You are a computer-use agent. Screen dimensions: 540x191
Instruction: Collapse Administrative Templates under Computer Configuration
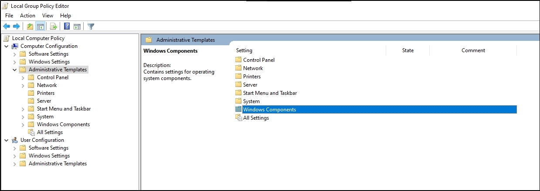pos(14,70)
